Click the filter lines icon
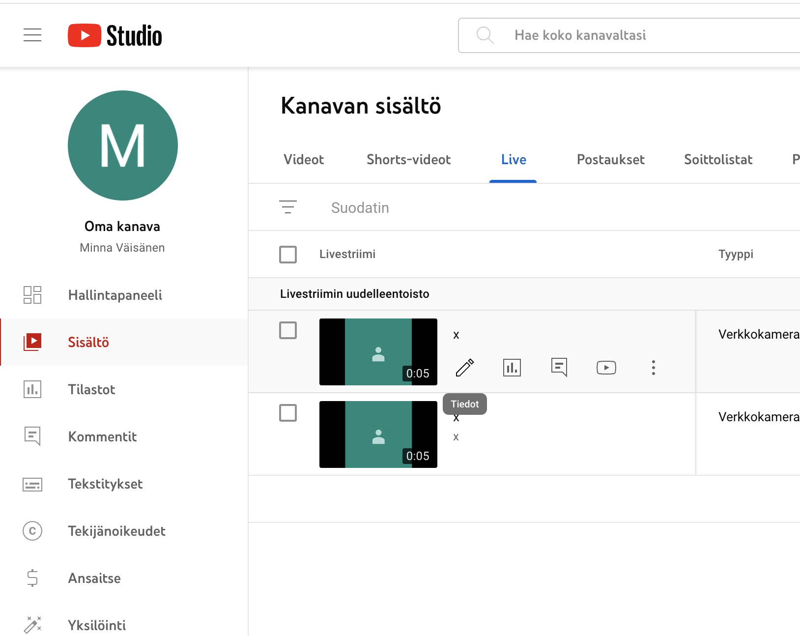The width and height of the screenshot is (800, 636). pos(288,207)
